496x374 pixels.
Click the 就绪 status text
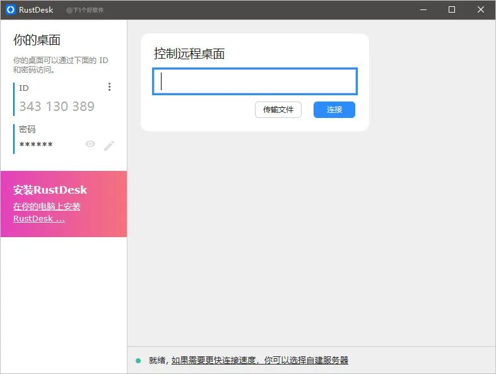pyautogui.click(x=157, y=360)
